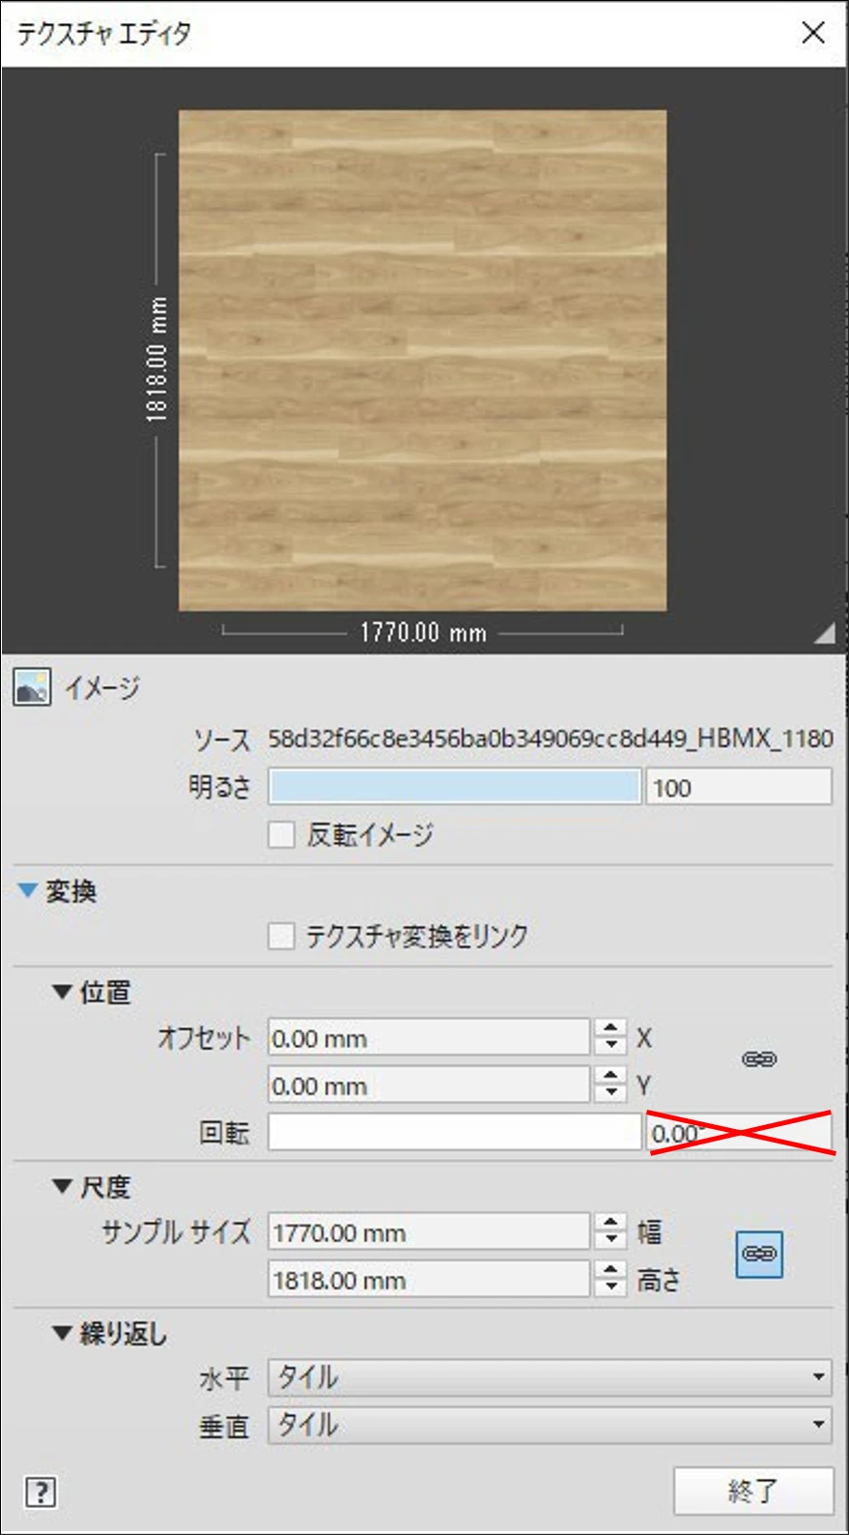Screen dimensions: 849x1535
Task: Decrease the offset Y value
Action: (x=610, y=1094)
